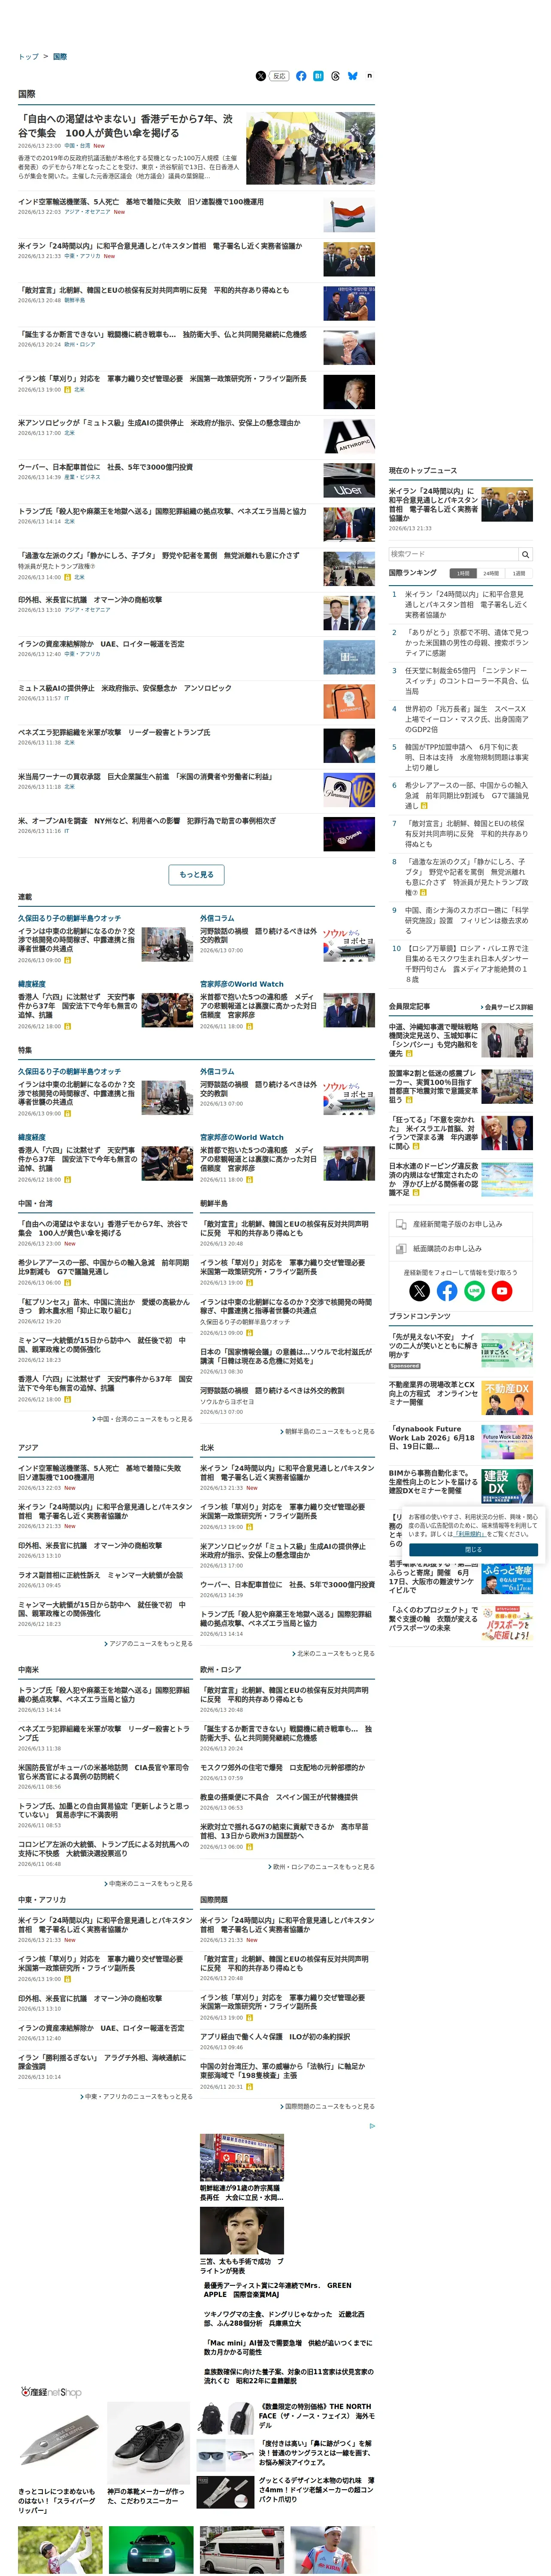Open the green LINE follow icon
This screenshot has height=2576, width=551.
pyautogui.click(x=474, y=1291)
